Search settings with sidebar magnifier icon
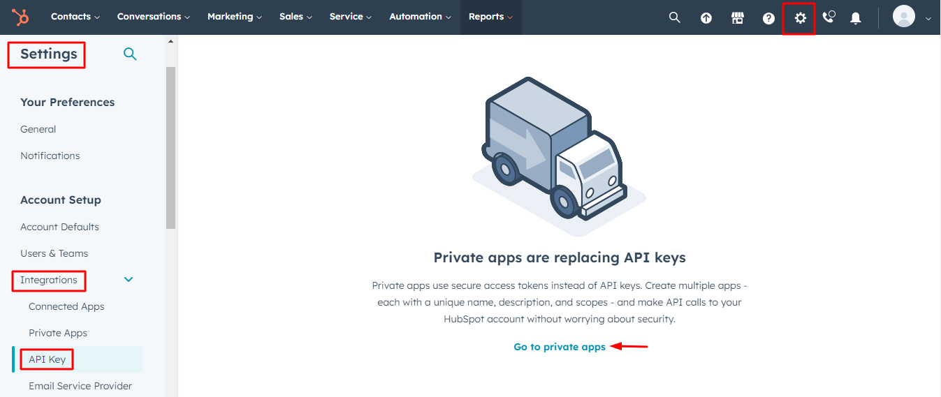 click(x=130, y=54)
